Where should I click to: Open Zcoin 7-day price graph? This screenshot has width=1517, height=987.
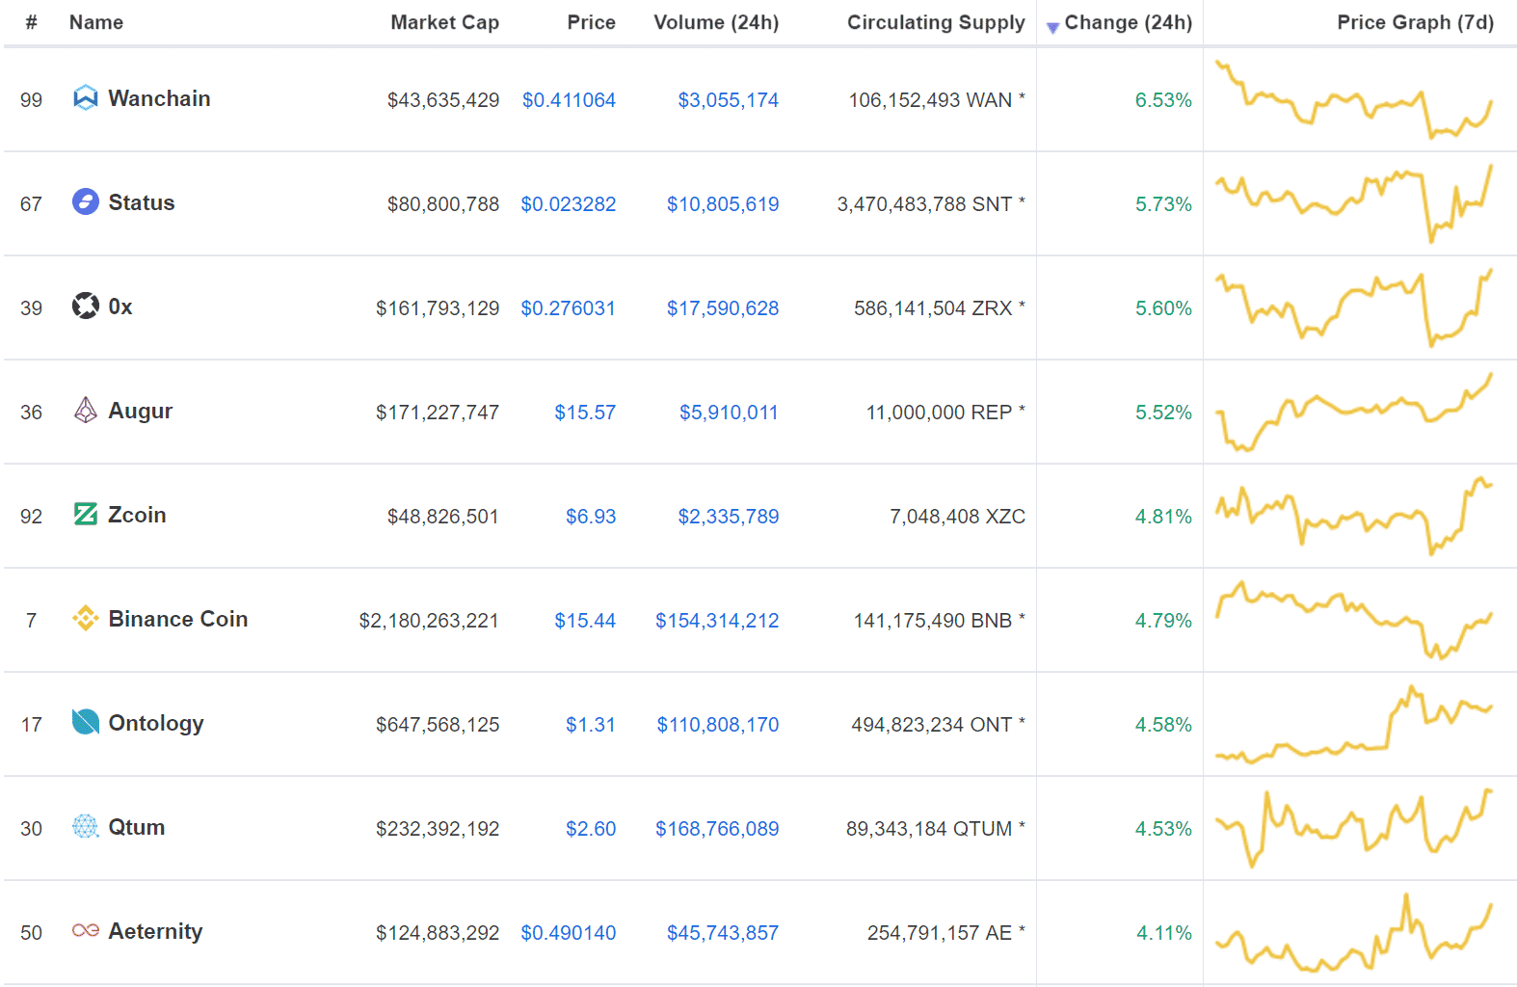click(x=1354, y=516)
